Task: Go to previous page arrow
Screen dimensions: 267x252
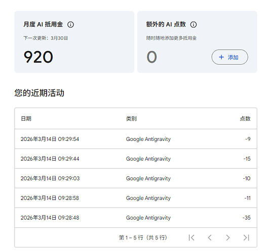Action: click(x=210, y=237)
